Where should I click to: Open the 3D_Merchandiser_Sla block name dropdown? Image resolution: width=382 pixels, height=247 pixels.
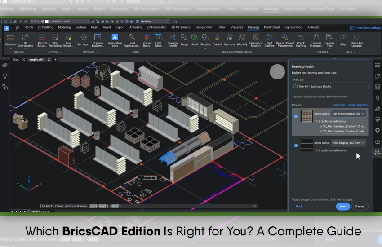[348, 114]
